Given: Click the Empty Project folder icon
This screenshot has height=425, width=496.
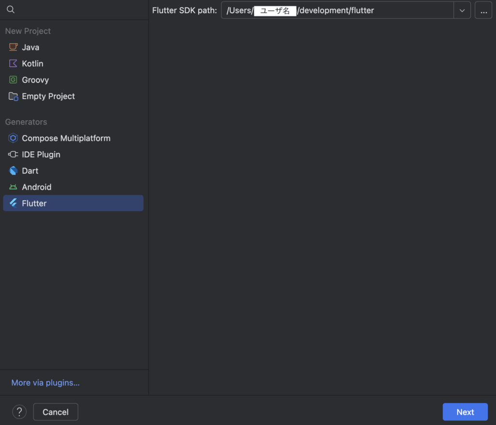Looking at the screenshot, I should click(13, 96).
